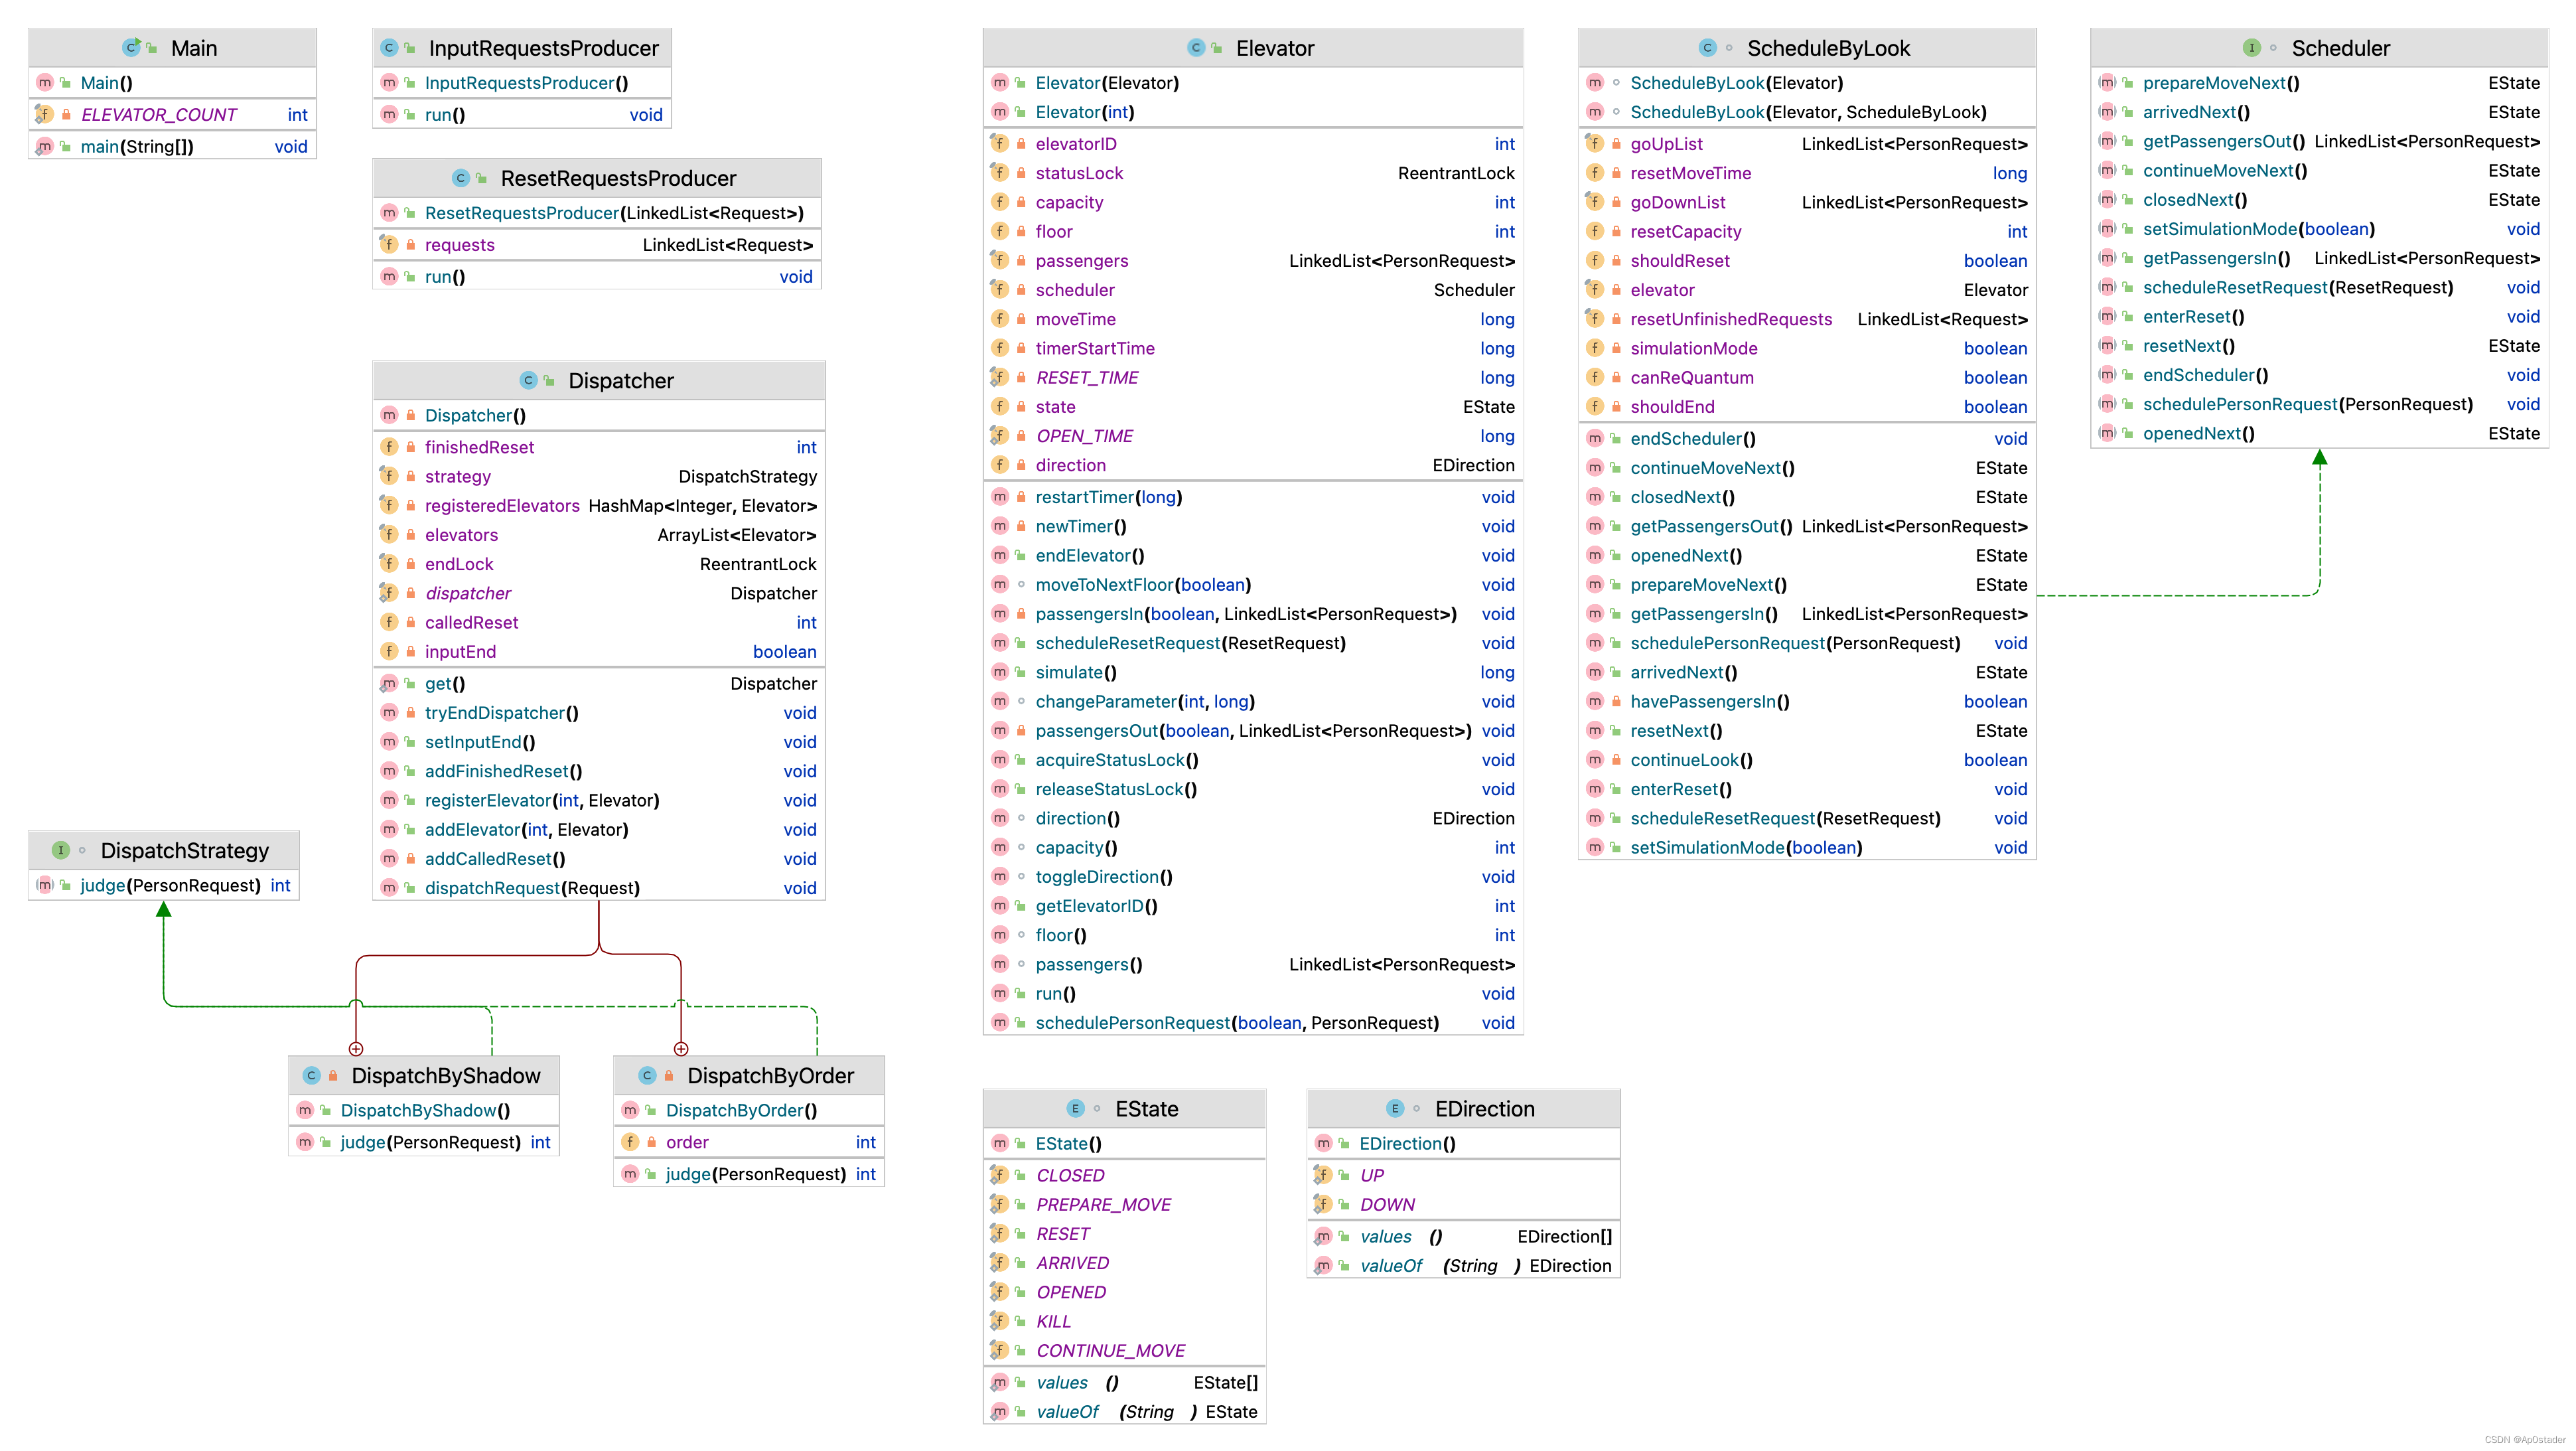Click dispatchRequest(Request) method in Dispatcher

(x=598, y=888)
